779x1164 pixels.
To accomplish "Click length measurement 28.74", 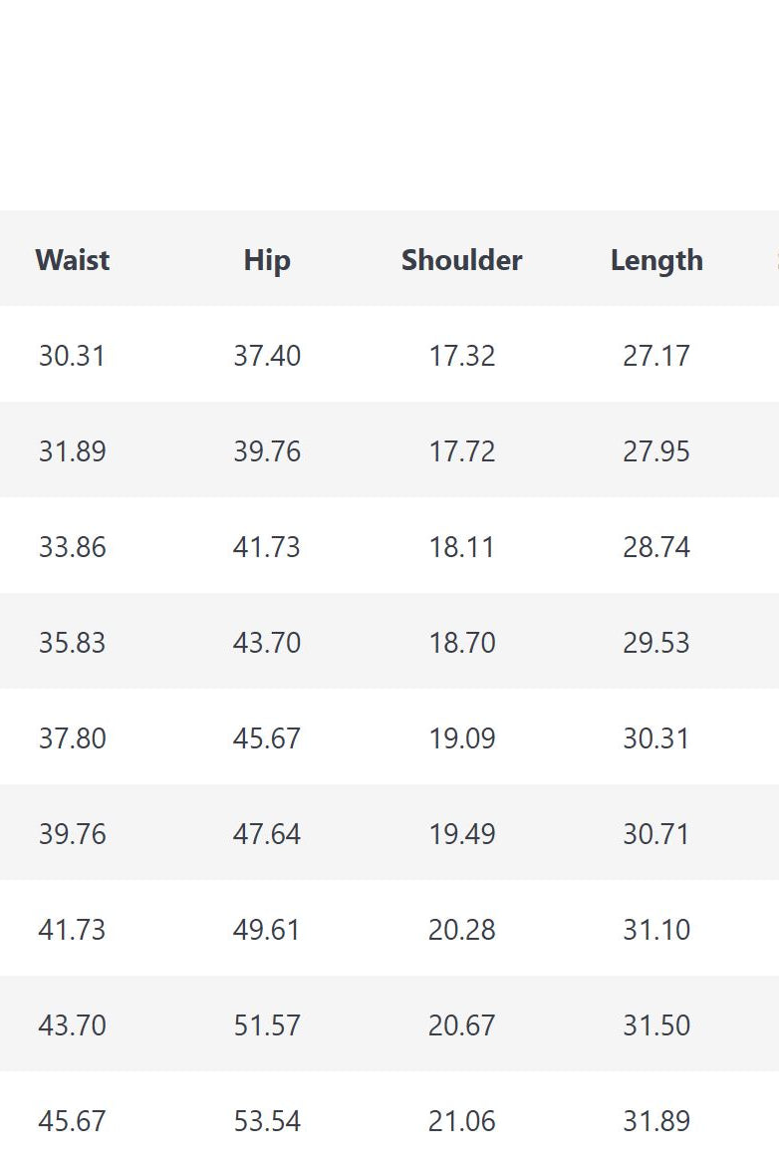I will click(656, 547).
